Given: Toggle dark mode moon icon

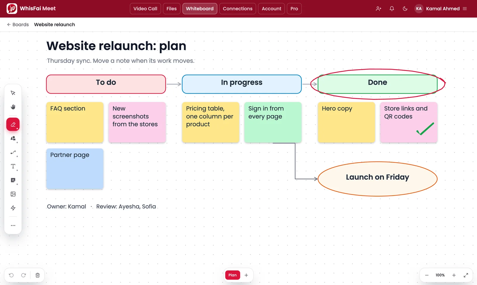Looking at the screenshot, I should (x=405, y=9).
